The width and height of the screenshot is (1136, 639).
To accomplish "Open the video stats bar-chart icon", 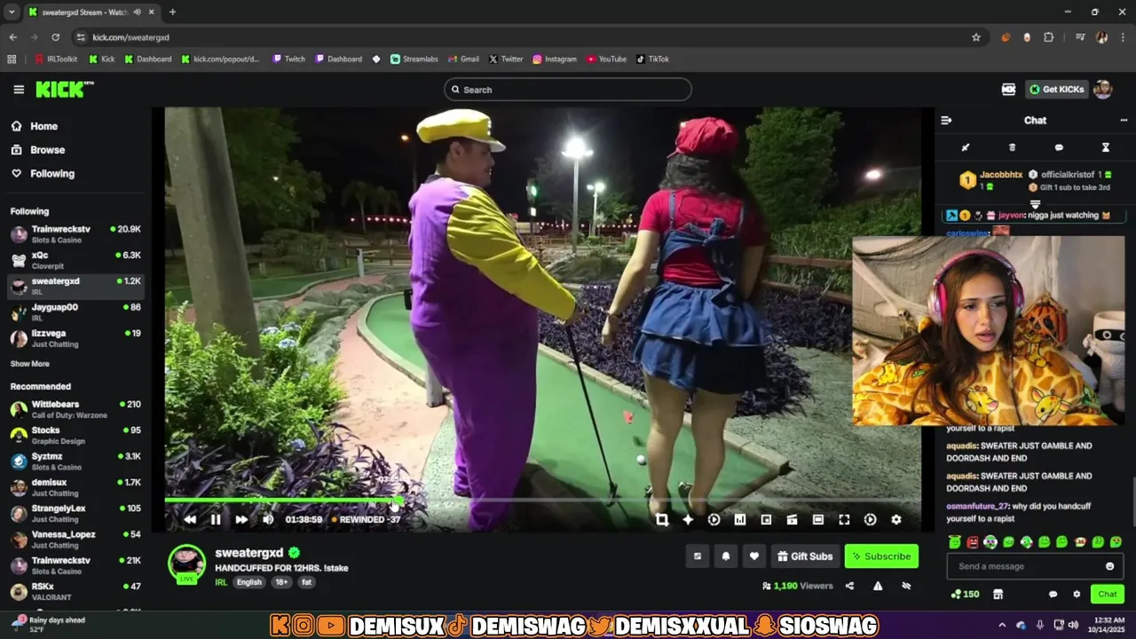I will [x=740, y=520].
